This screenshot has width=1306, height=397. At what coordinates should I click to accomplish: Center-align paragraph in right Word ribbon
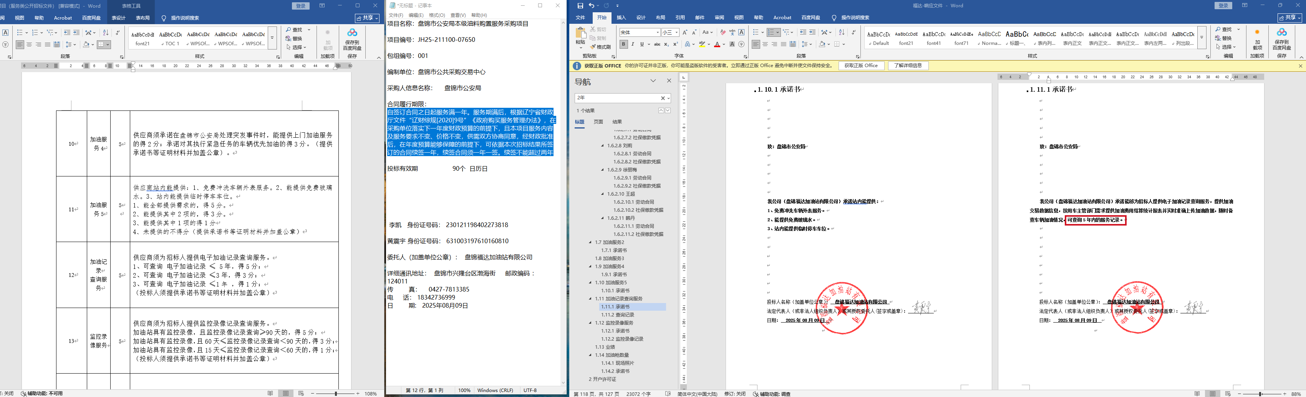[x=765, y=44]
